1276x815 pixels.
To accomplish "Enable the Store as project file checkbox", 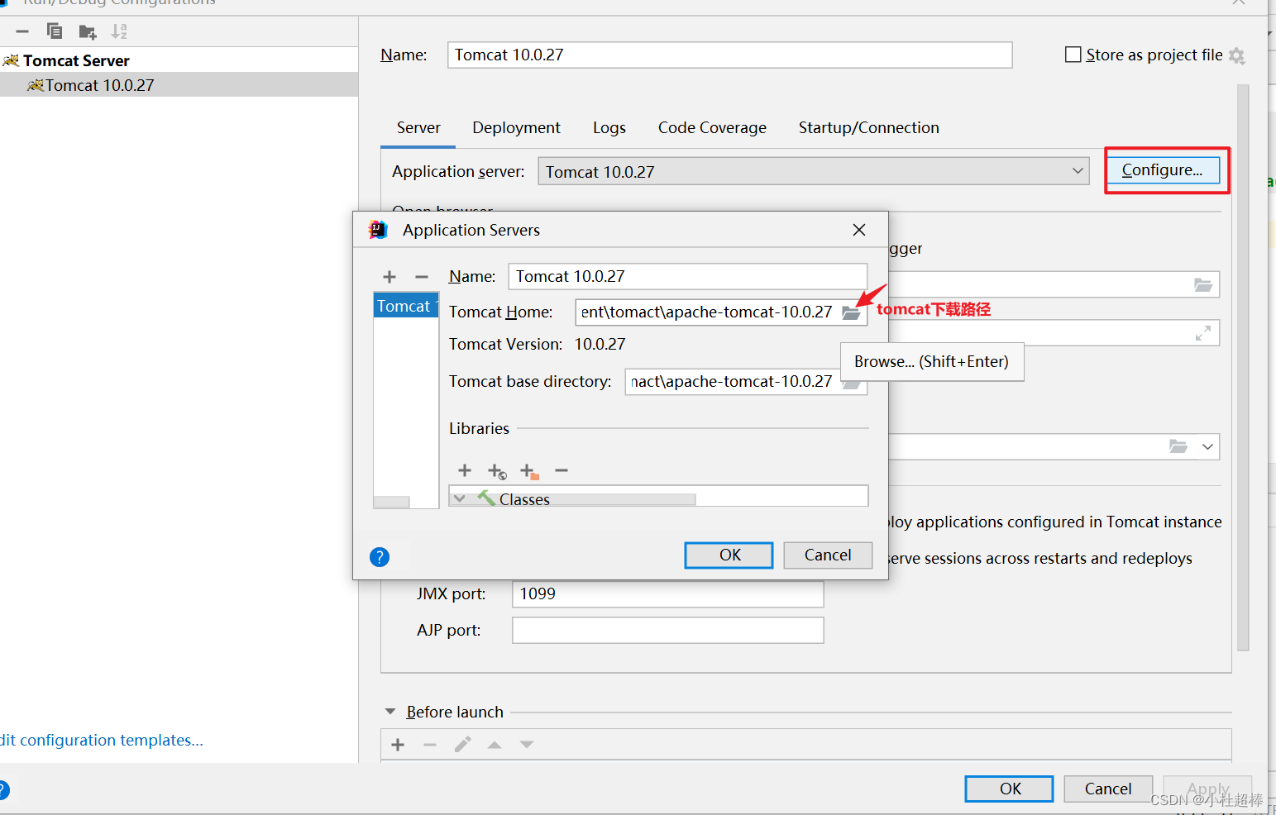I will [x=1073, y=55].
